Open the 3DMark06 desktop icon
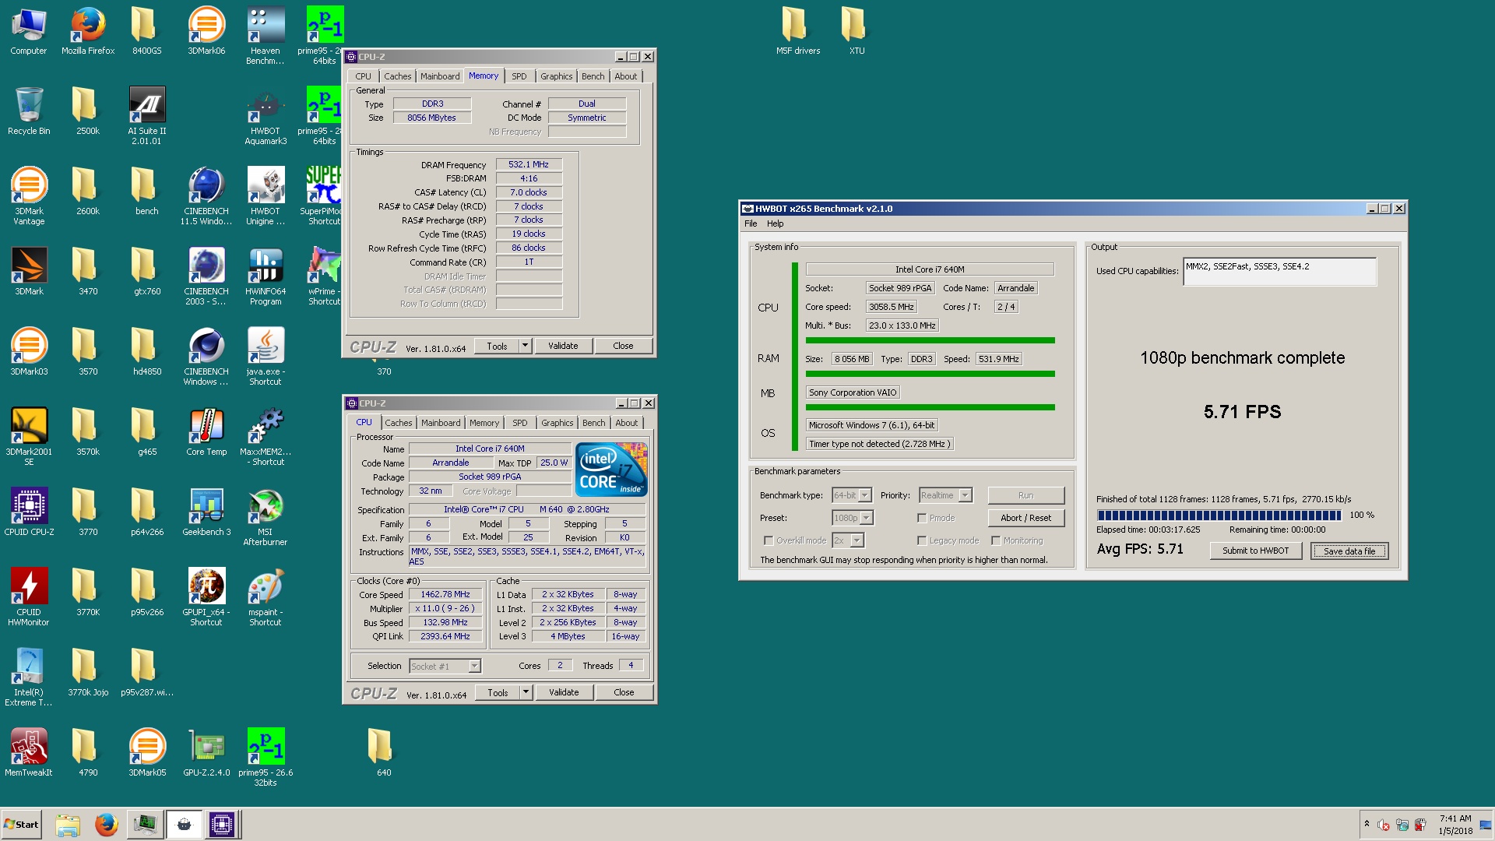1495x841 pixels. pyautogui.click(x=206, y=31)
